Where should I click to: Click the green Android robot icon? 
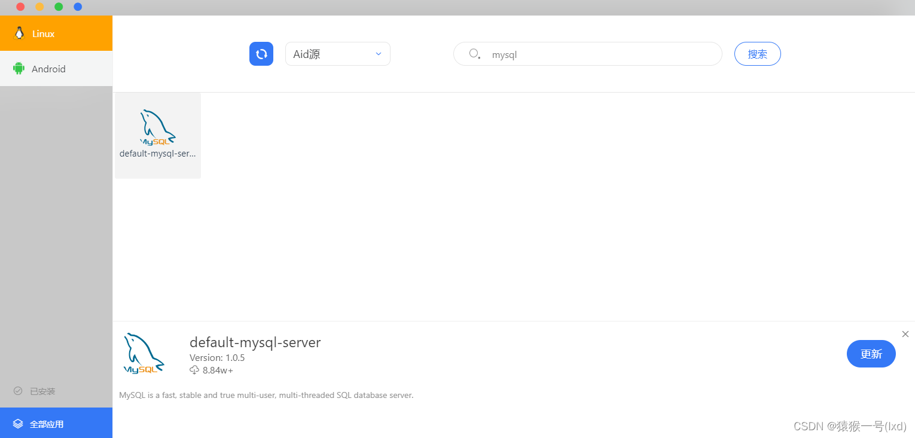tap(19, 69)
